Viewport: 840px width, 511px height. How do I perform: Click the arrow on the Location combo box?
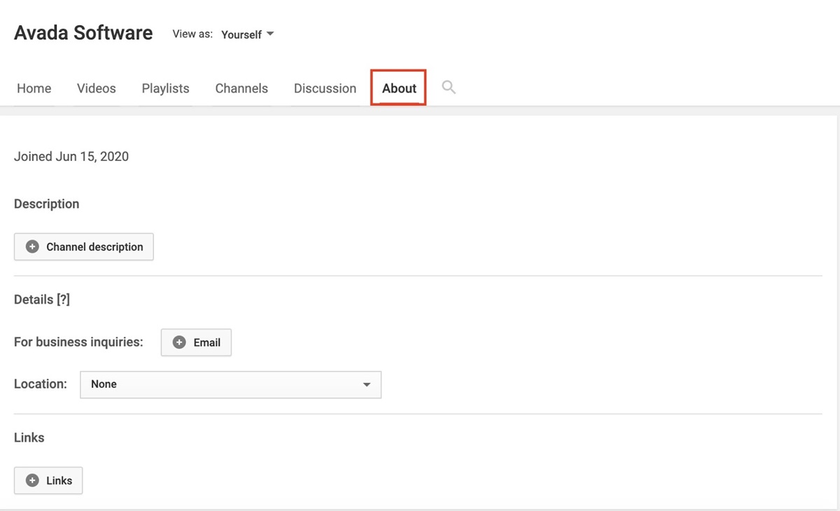pyautogui.click(x=367, y=385)
